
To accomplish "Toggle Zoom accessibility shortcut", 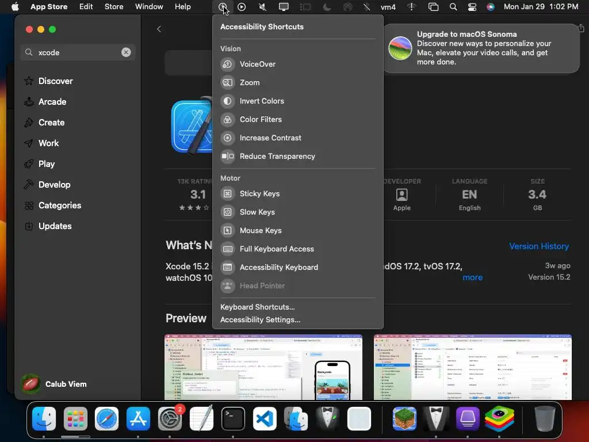I will coord(297,83).
